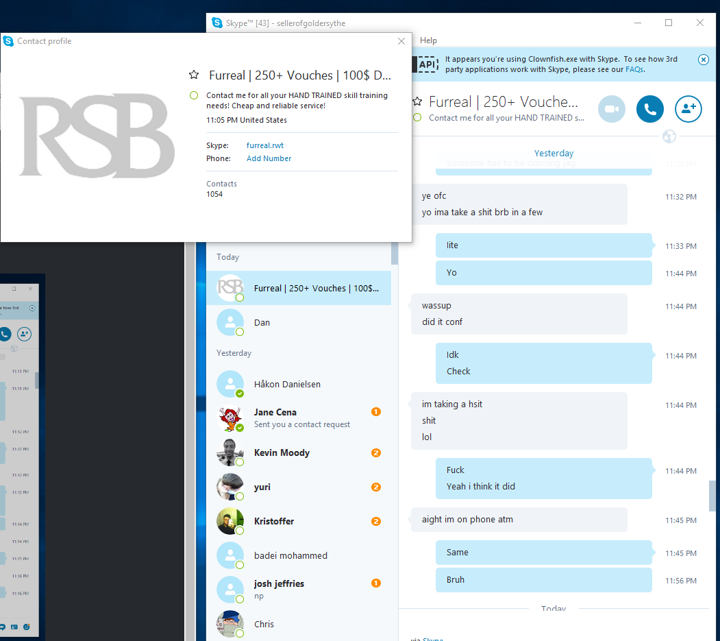This screenshot has height=641, width=720.
Task: Click the API plugin icon in banner
Action: click(427, 64)
